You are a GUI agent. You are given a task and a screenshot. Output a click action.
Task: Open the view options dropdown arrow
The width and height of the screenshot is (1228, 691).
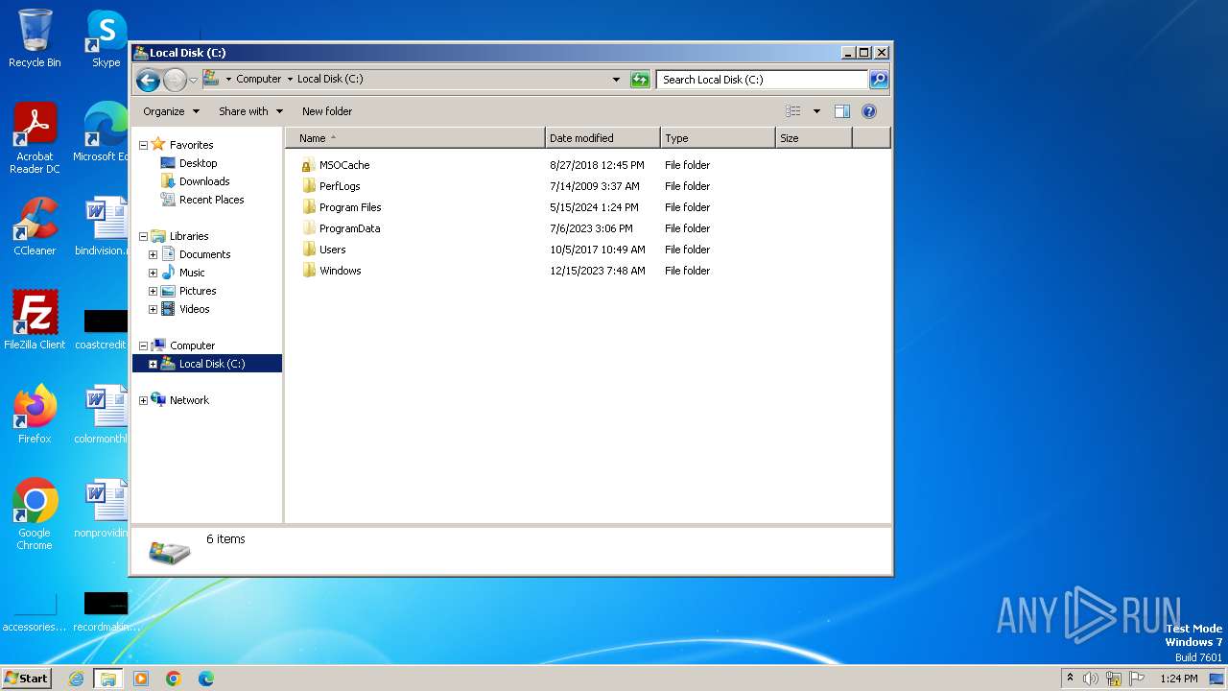pos(816,111)
